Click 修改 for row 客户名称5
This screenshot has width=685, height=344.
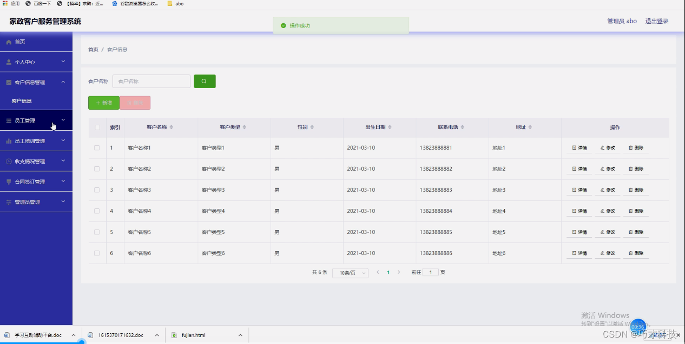608,232
